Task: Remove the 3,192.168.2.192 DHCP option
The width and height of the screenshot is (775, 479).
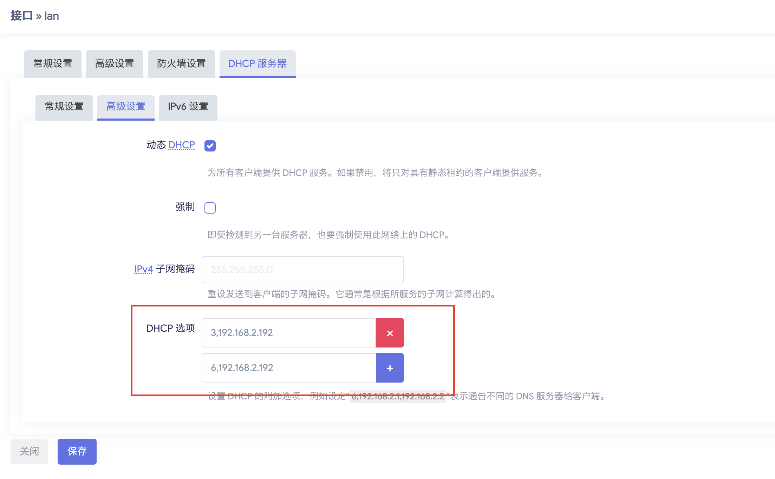Action: (390, 333)
